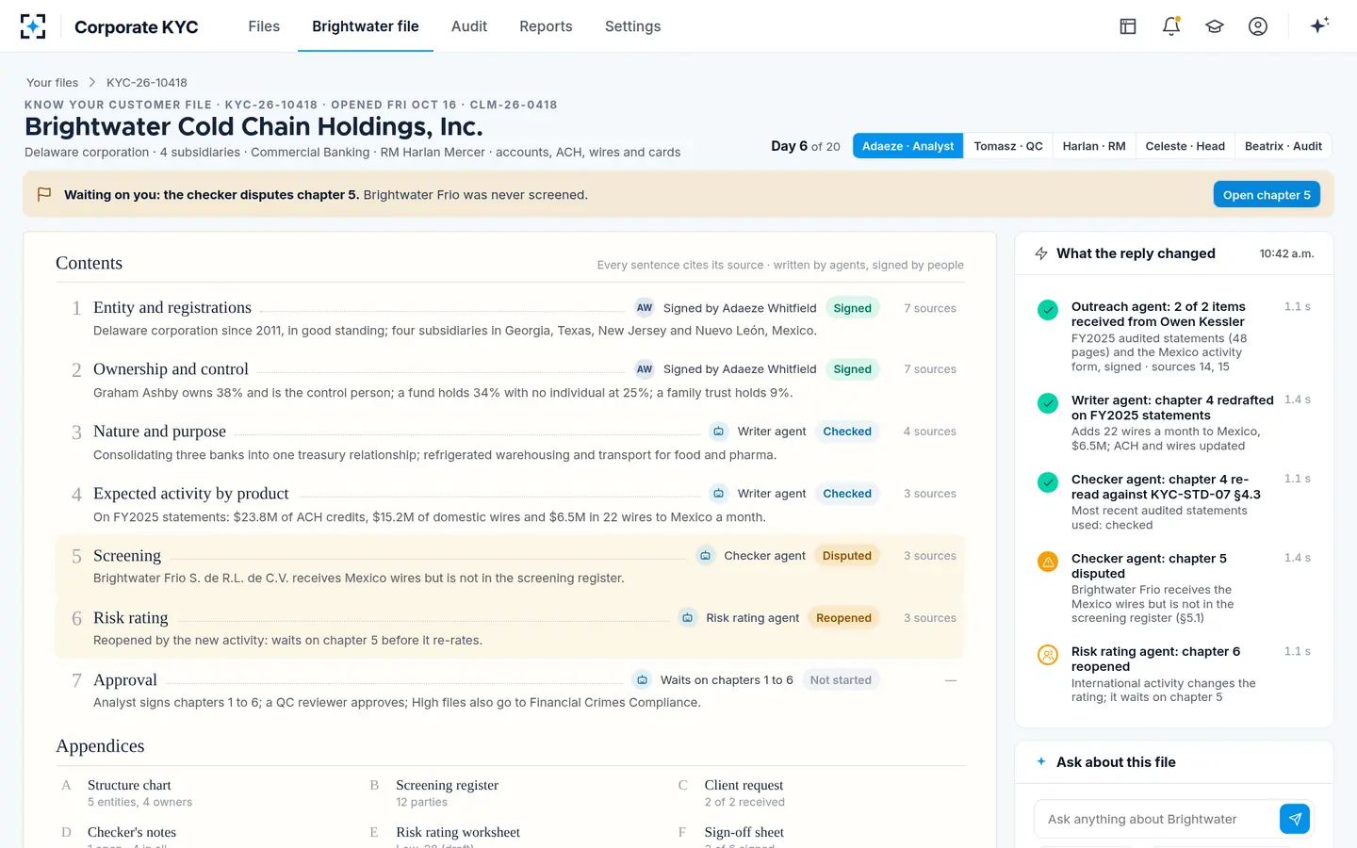Viewport: 1357px width, 848px height.
Task: Click the flag icon in the waiting banner
Action: pyautogui.click(x=44, y=194)
